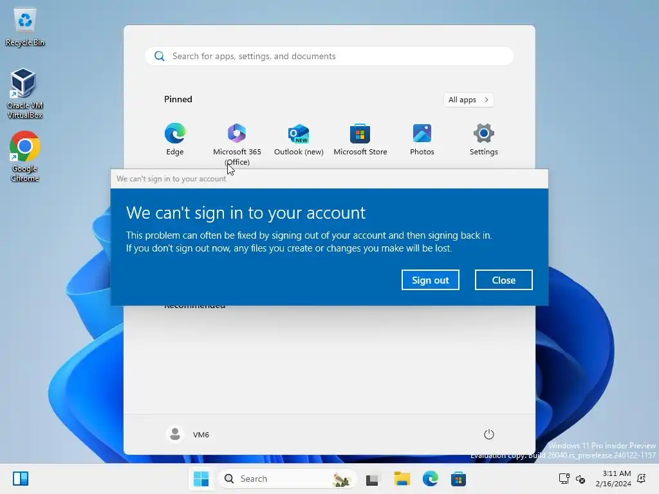
Task: Click the Sign out button
Action: [x=431, y=280]
